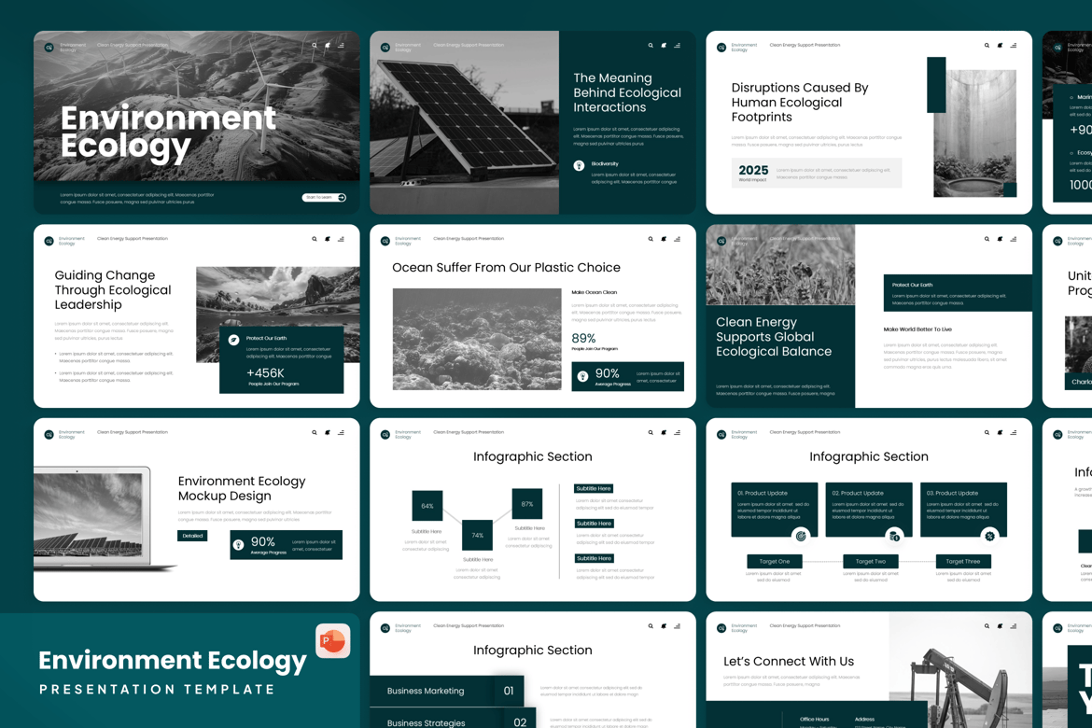Click the Make Ocean Clean heading
This screenshot has height=728, width=1092.
click(x=594, y=292)
